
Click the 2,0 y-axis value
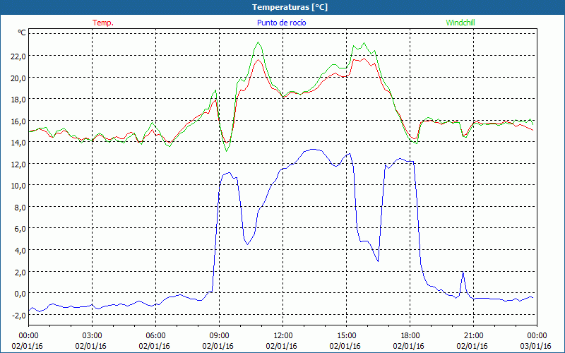click(x=20, y=272)
